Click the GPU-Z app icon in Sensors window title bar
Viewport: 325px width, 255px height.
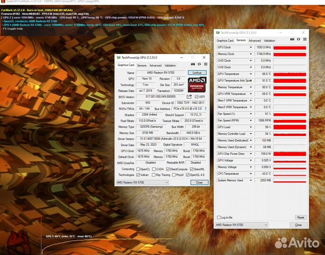(218, 33)
